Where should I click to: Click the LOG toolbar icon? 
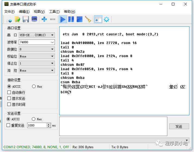tap(34, 19)
